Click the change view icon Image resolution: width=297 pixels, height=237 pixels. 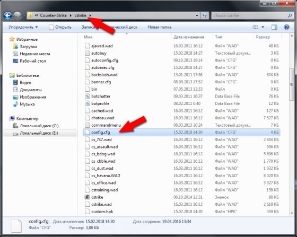(x=255, y=27)
